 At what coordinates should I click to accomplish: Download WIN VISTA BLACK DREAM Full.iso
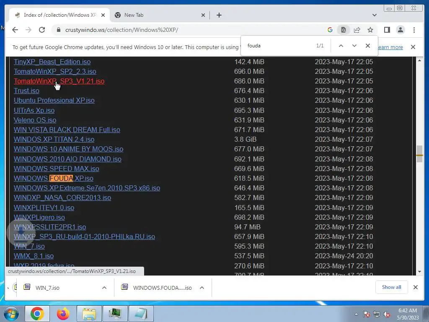point(67,130)
